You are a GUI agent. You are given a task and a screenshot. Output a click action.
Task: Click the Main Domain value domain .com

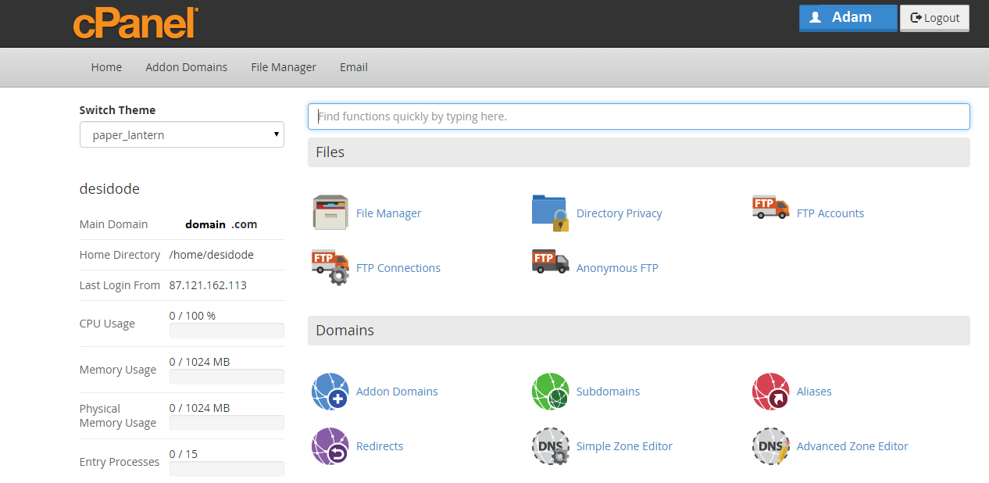coord(221,224)
